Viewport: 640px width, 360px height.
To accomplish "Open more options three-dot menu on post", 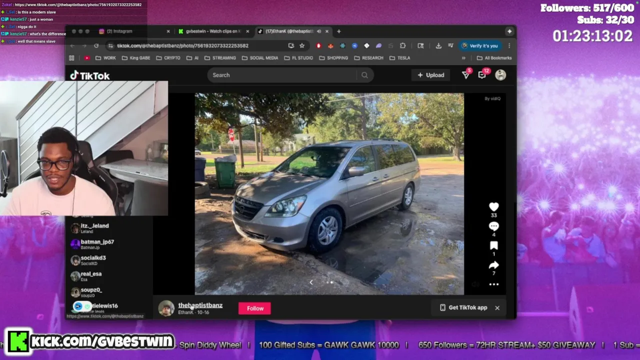I will pos(493,284).
